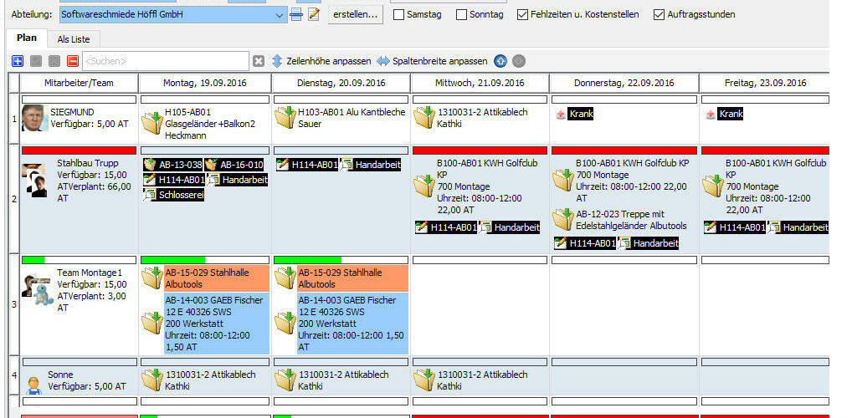Click the Mitarbeiter/Team column header

[x=80, y=83]
